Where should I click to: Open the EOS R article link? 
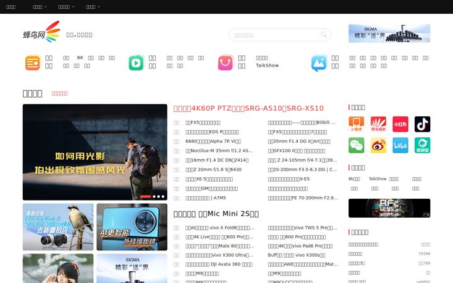212,132
